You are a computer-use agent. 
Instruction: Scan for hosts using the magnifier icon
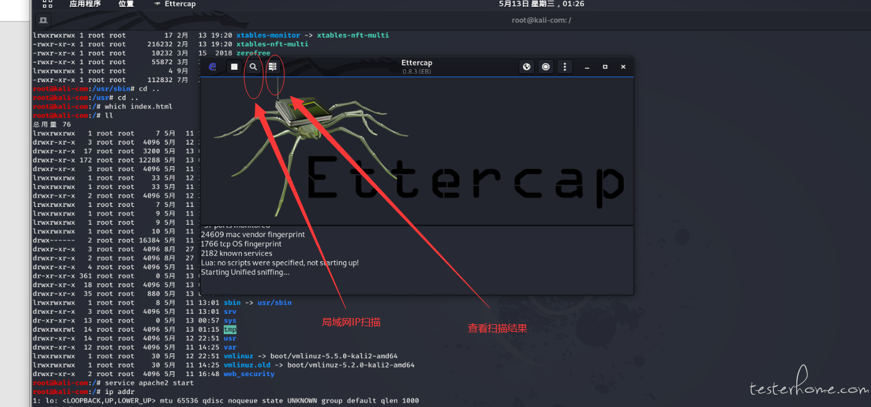(x=253, y=67)
